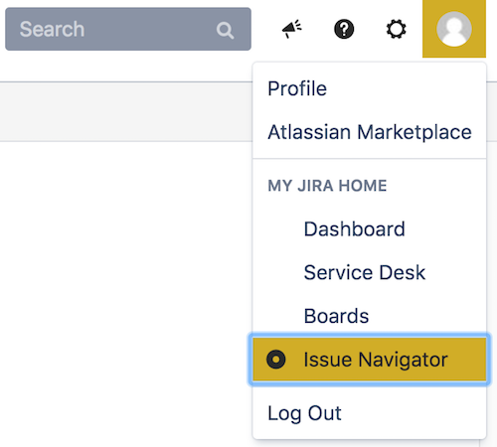This screenshot has height=447, width=497.
Task: Click the MY JIRA HOME section heading
Action: pyautogui.click(x=327, y=186)
